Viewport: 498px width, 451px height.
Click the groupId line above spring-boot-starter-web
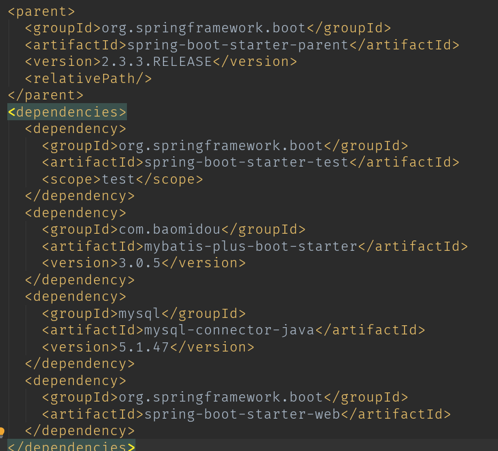(x=225, y=397)
